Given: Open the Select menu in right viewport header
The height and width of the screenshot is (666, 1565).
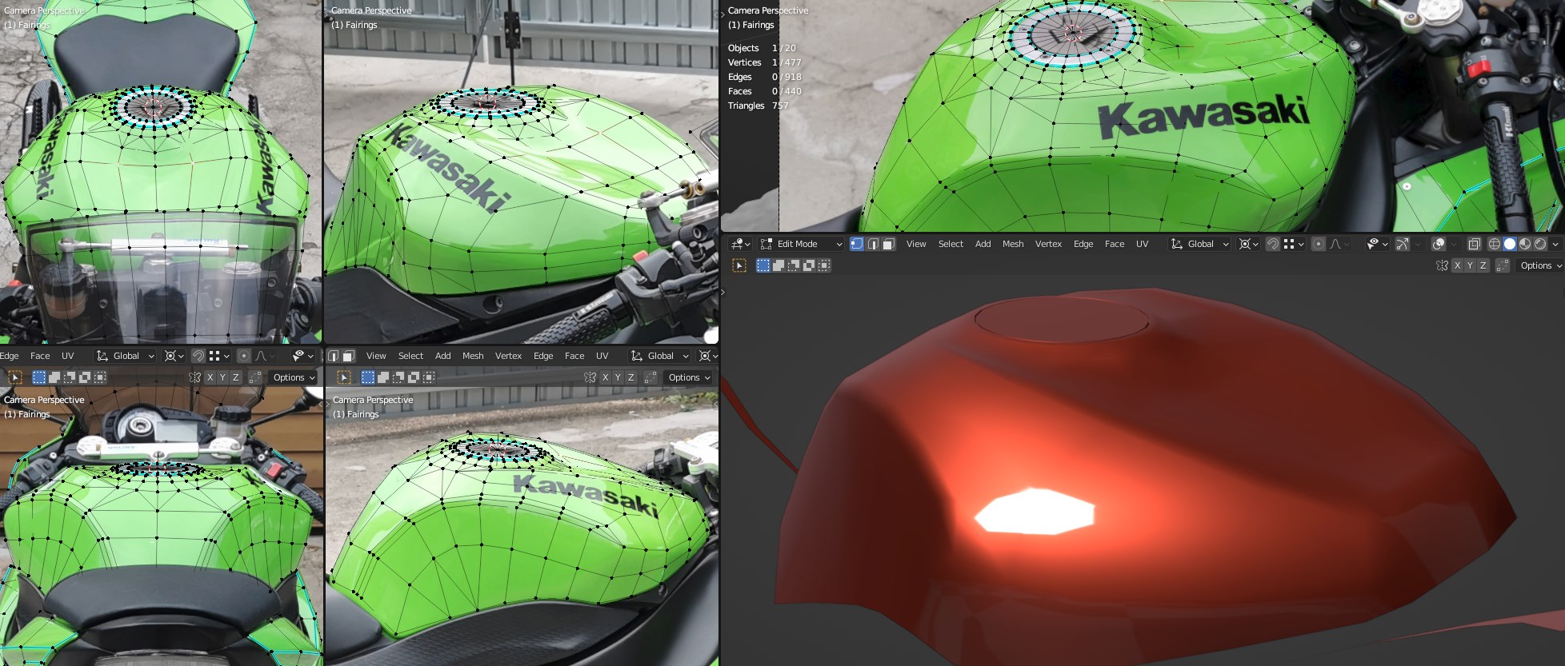Looking at the screenshot, I should pos(951,244).
